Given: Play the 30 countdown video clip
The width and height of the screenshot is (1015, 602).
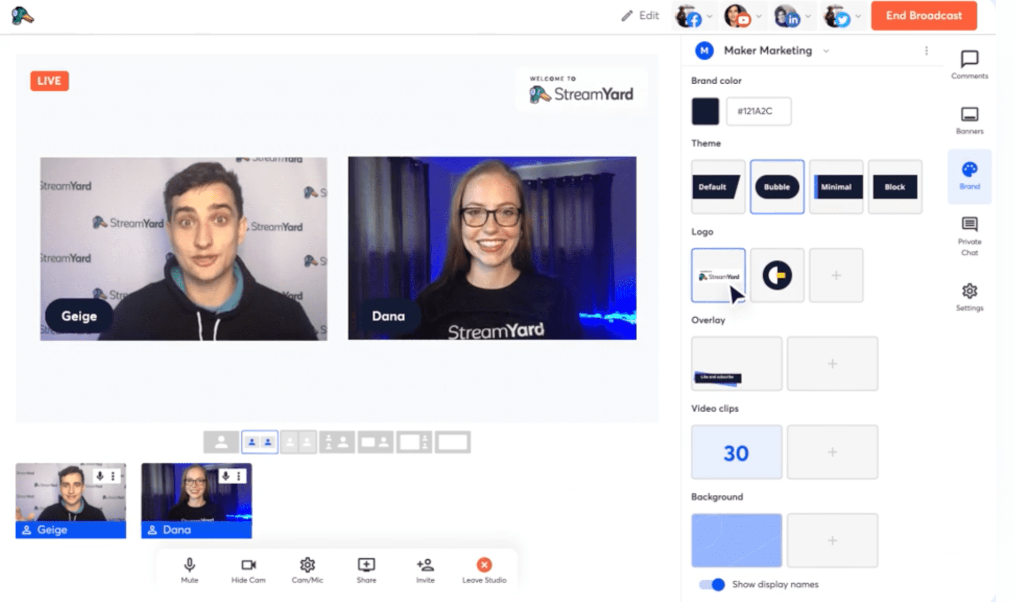Looking at the screenshot, I should click(x=736, y=452).
